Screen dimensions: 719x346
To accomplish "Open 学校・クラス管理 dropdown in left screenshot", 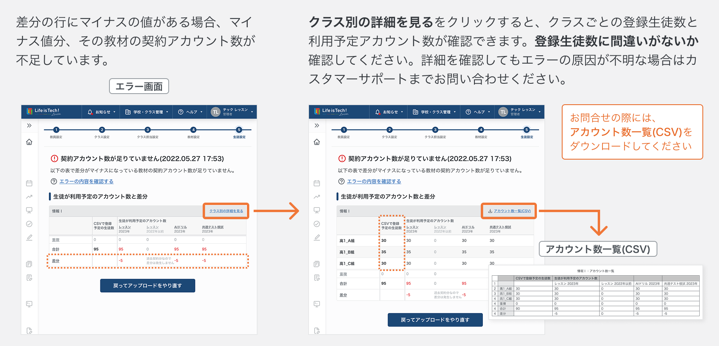I will [x=147, y=112].
